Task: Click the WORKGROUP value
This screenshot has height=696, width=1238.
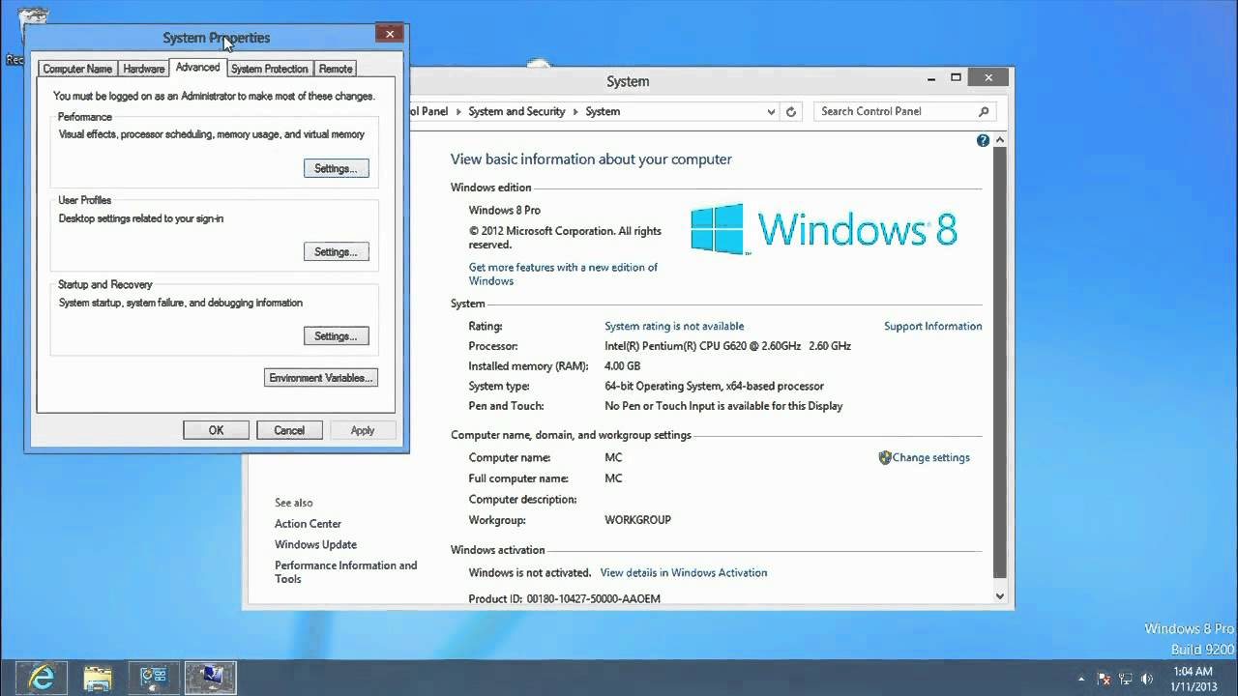Action: pyautogui.click(x=637, y=520)
